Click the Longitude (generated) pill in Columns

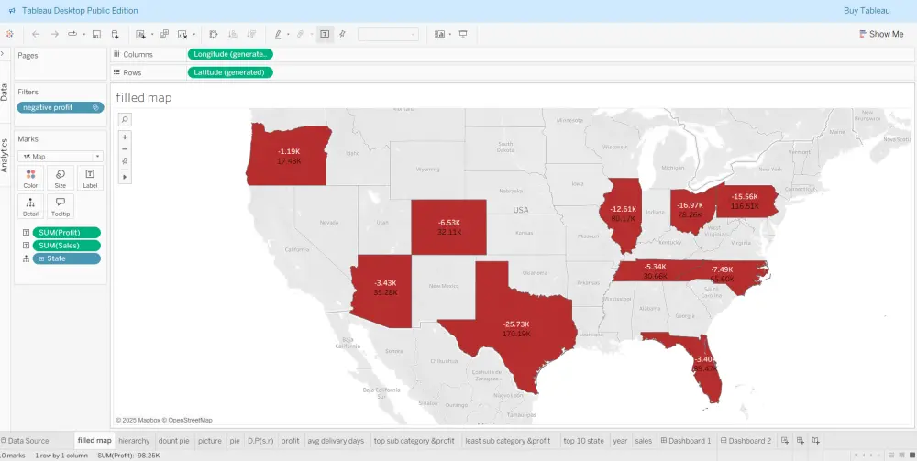point(230,54)
